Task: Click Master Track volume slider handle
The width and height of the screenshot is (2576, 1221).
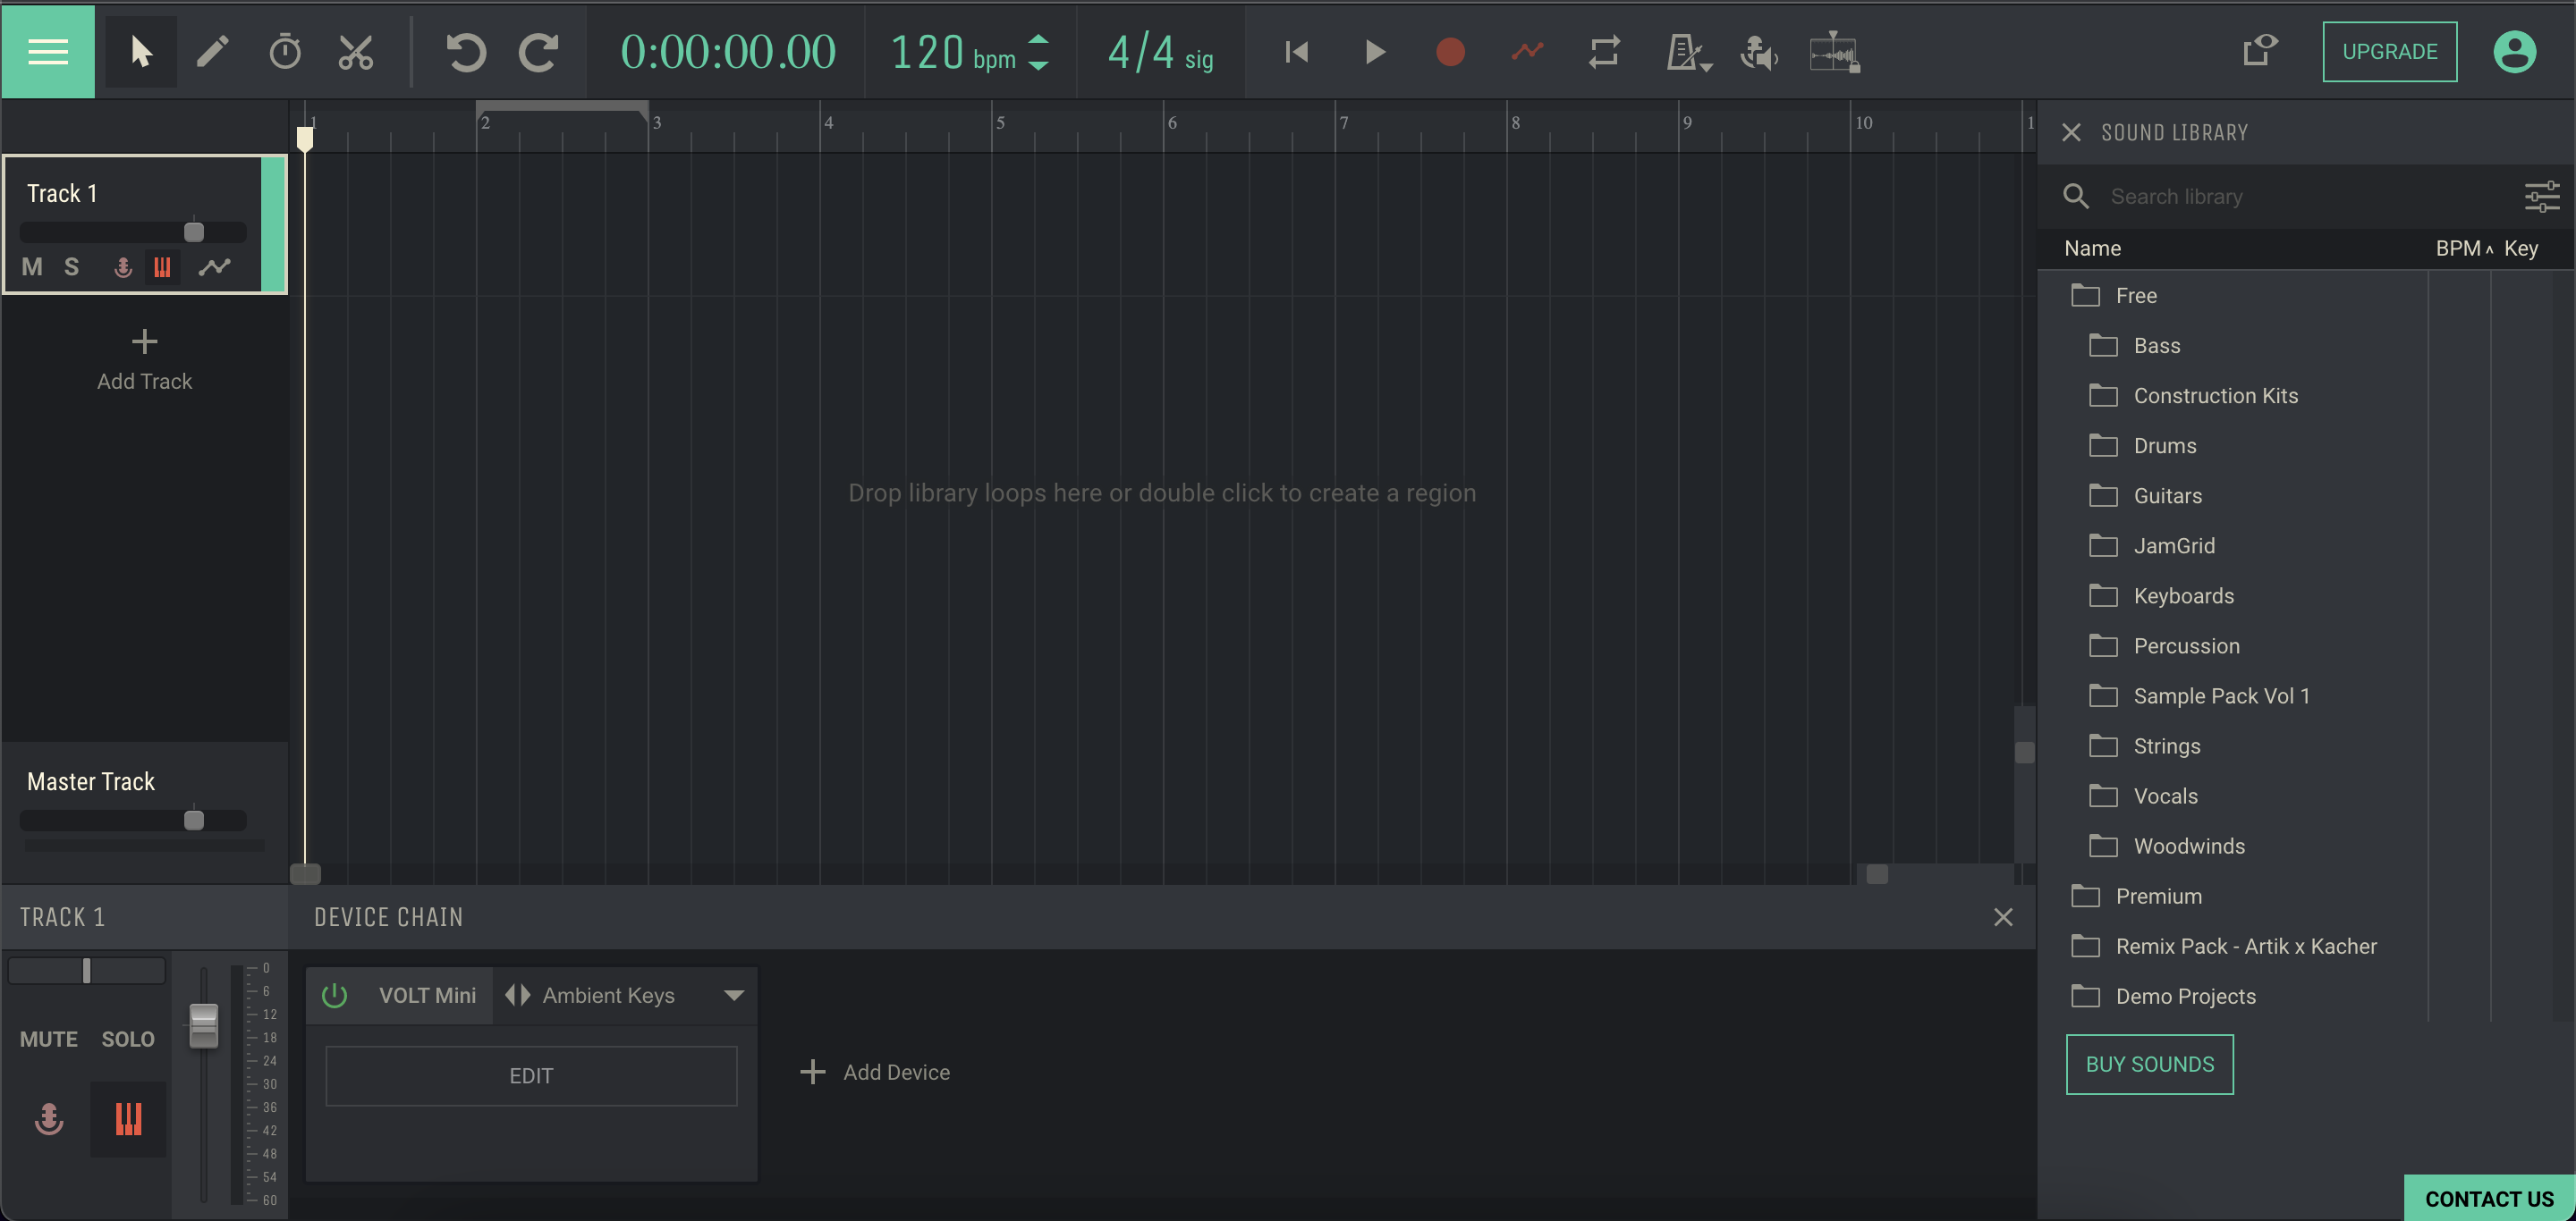Action: pos(194,821)
